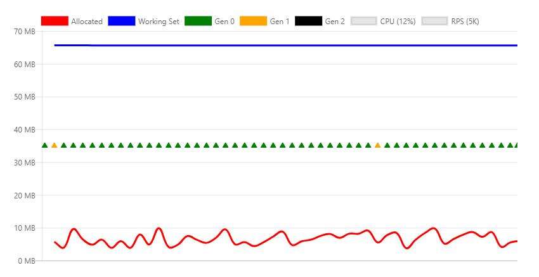Screen dimensions: 539x277
Task: Click the Working Set legend label
Action: click(159, 22)
